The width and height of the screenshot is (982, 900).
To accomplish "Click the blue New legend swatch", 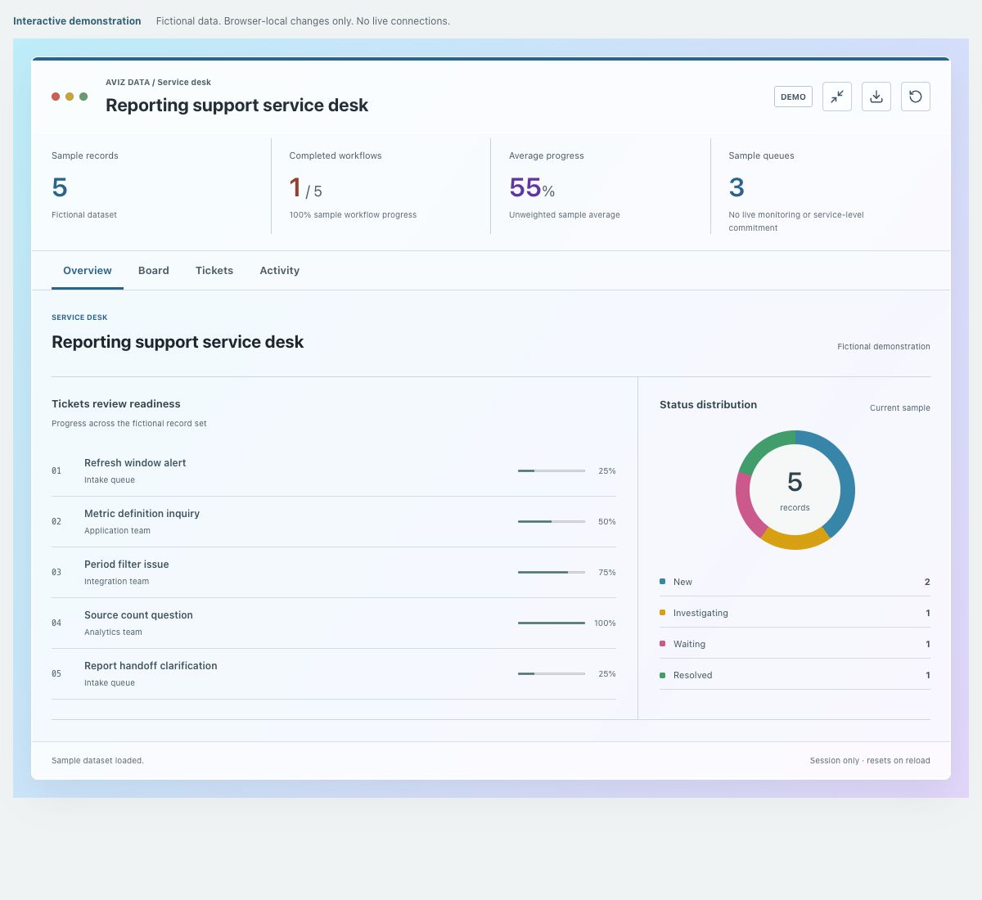I will tap(663, 582).
